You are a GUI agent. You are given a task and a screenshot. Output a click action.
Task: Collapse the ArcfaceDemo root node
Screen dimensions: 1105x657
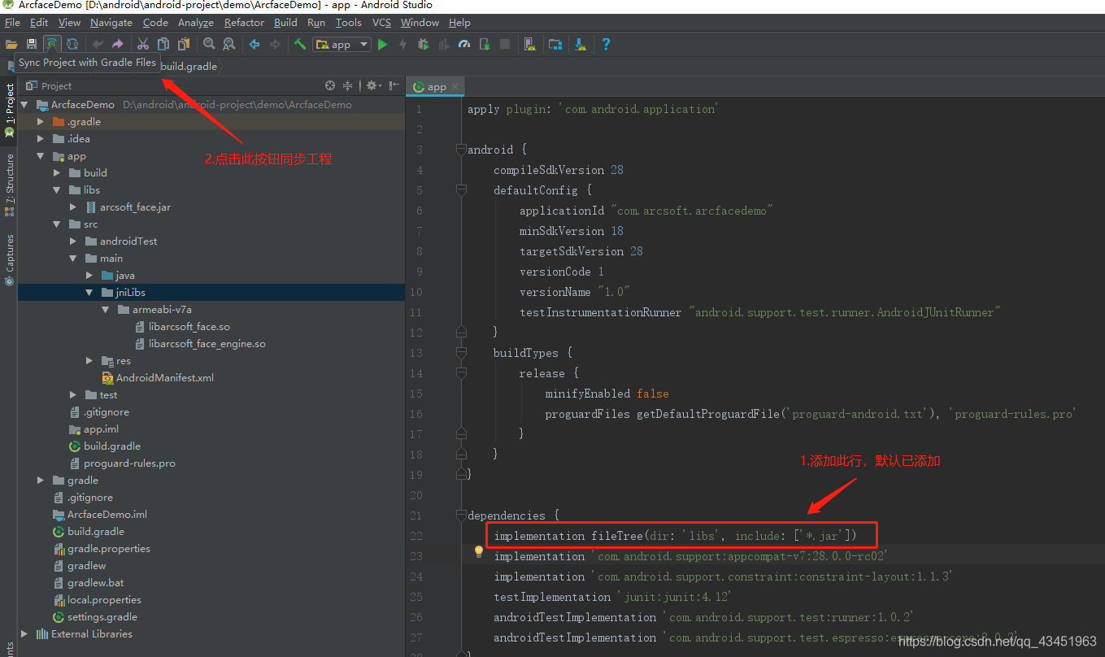[24, 104]
